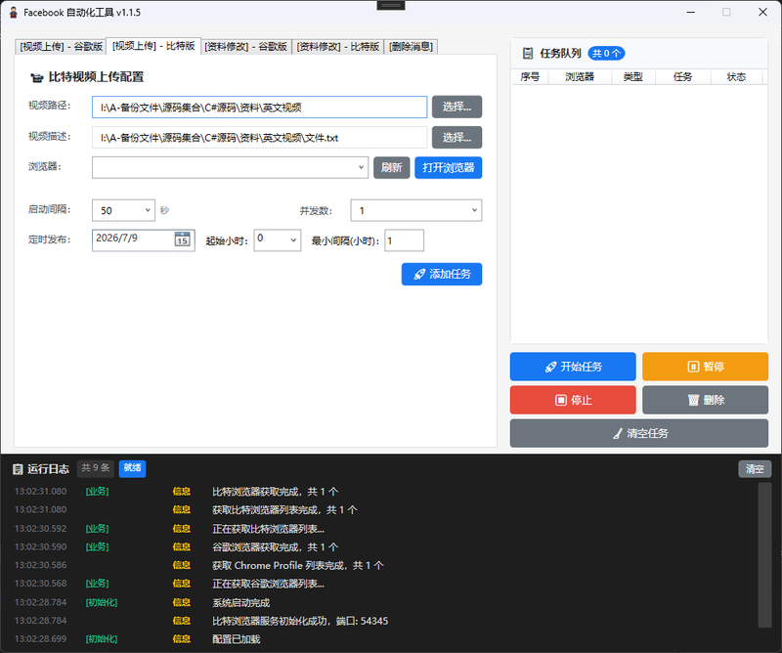This screenshot has width=782, height=653.
Task: Click the red 停止 button
Action: pos(573,400)
